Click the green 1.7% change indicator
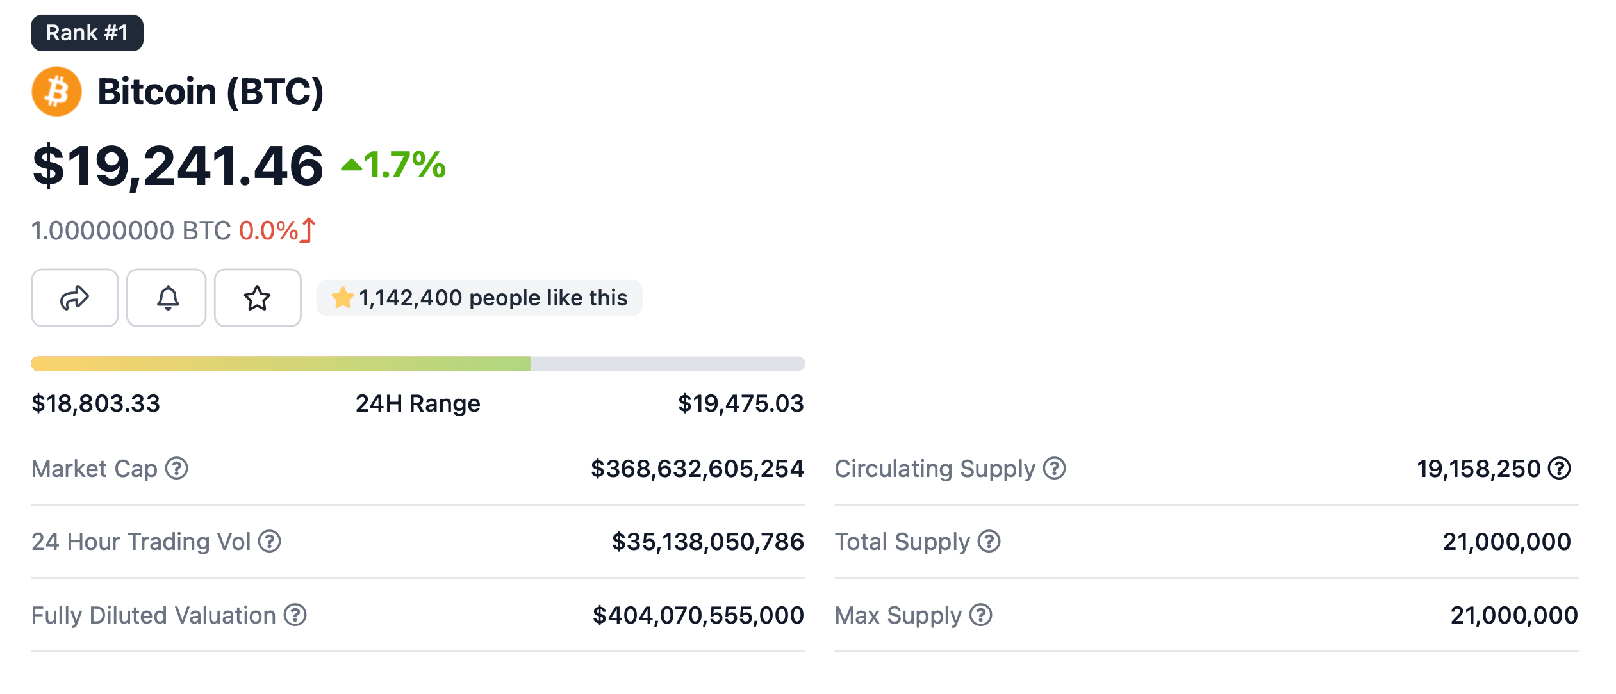1616x694 pixels. pyautogui.click(x=394, y=165)
